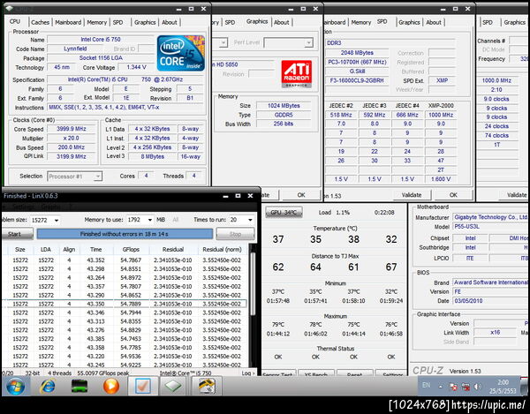Image resolution: width=530 pixels, height=414 pixels.
Task: Click the EN language indicator
Action: (427, 385)
